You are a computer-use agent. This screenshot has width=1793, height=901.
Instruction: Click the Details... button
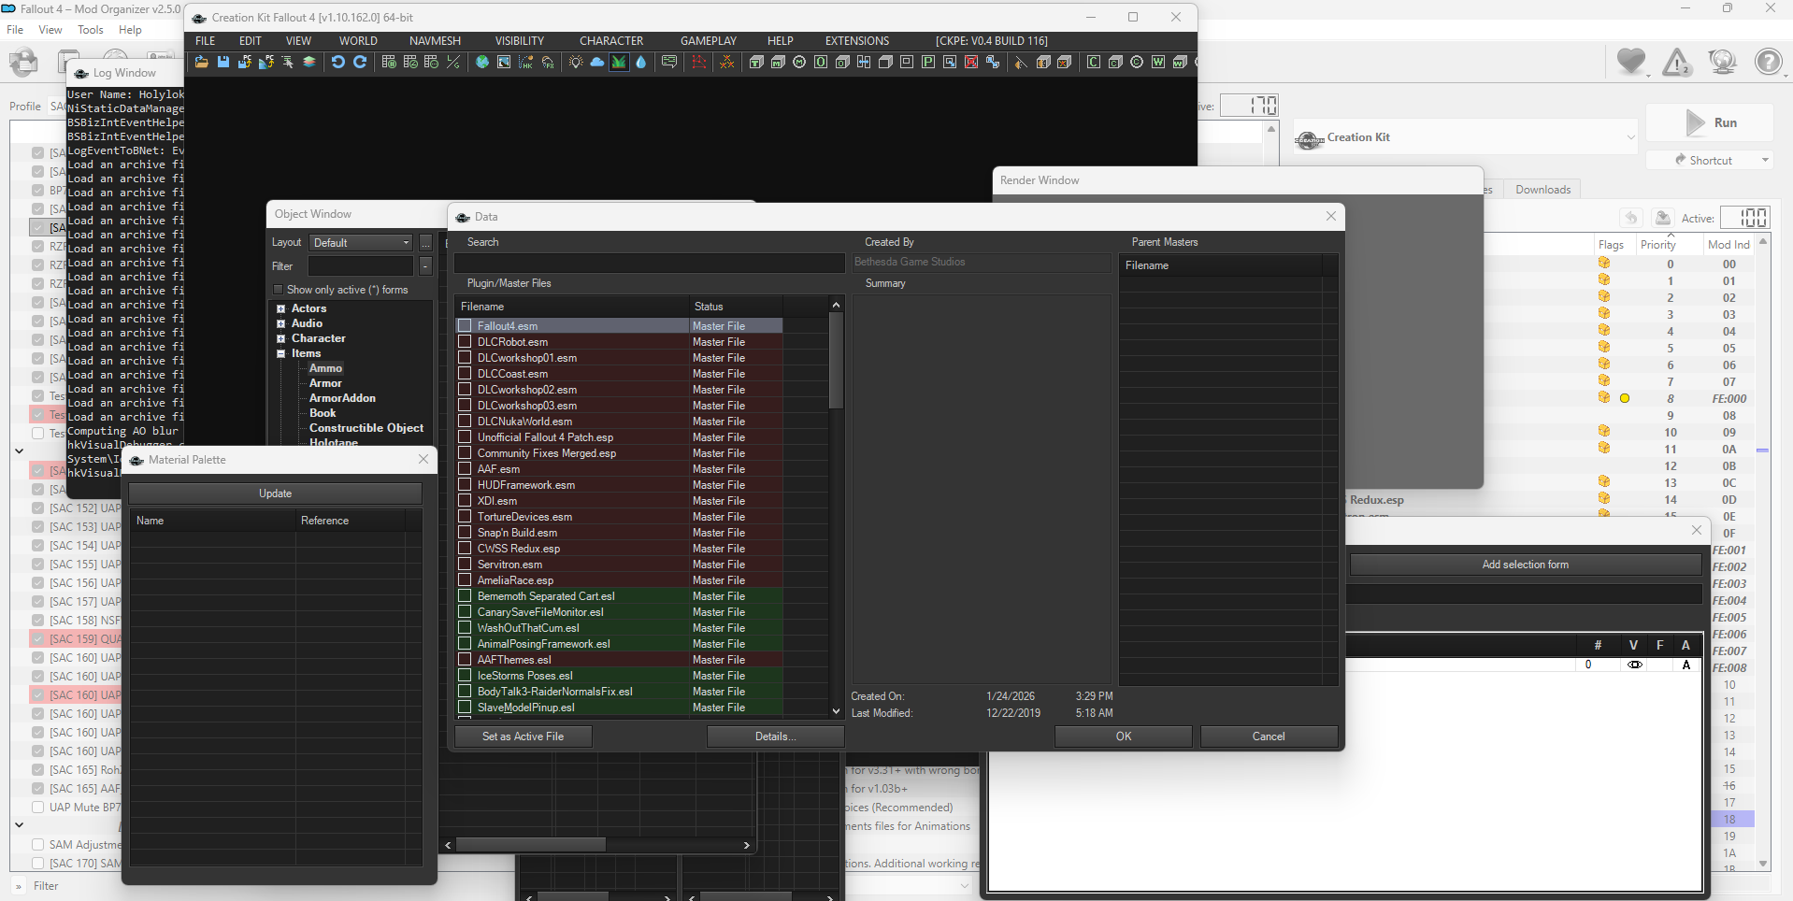click(x=775, y=737)
